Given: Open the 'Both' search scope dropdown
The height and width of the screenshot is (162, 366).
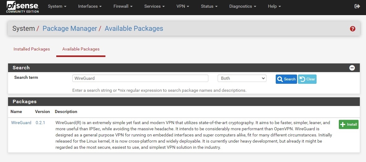Looking at the screenshot, I should coord(242,78).
